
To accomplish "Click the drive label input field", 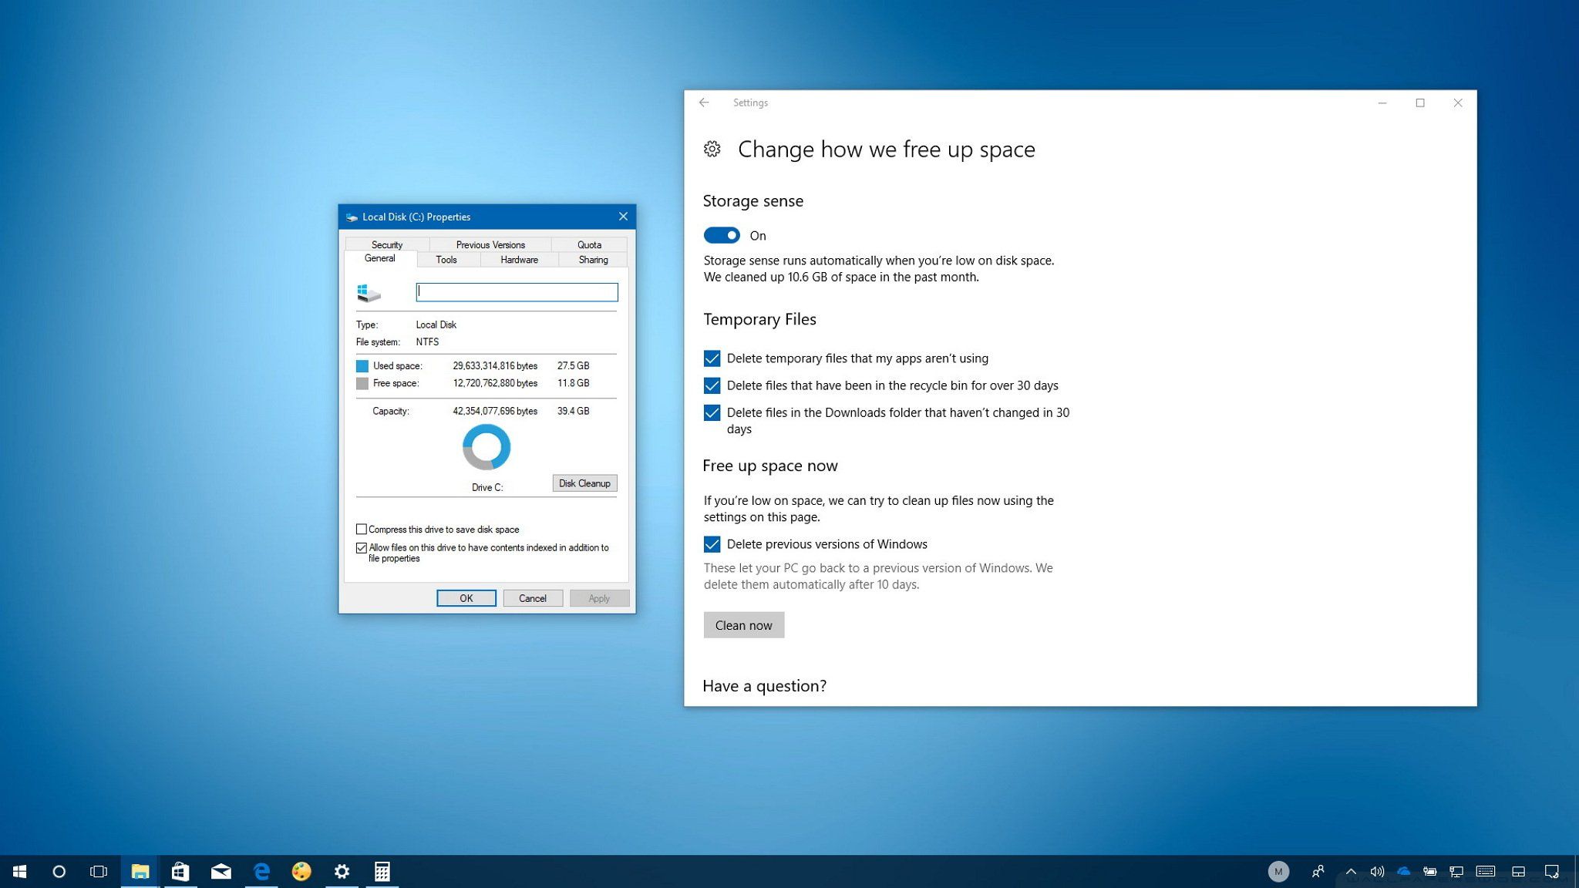I will pos(516,292).
